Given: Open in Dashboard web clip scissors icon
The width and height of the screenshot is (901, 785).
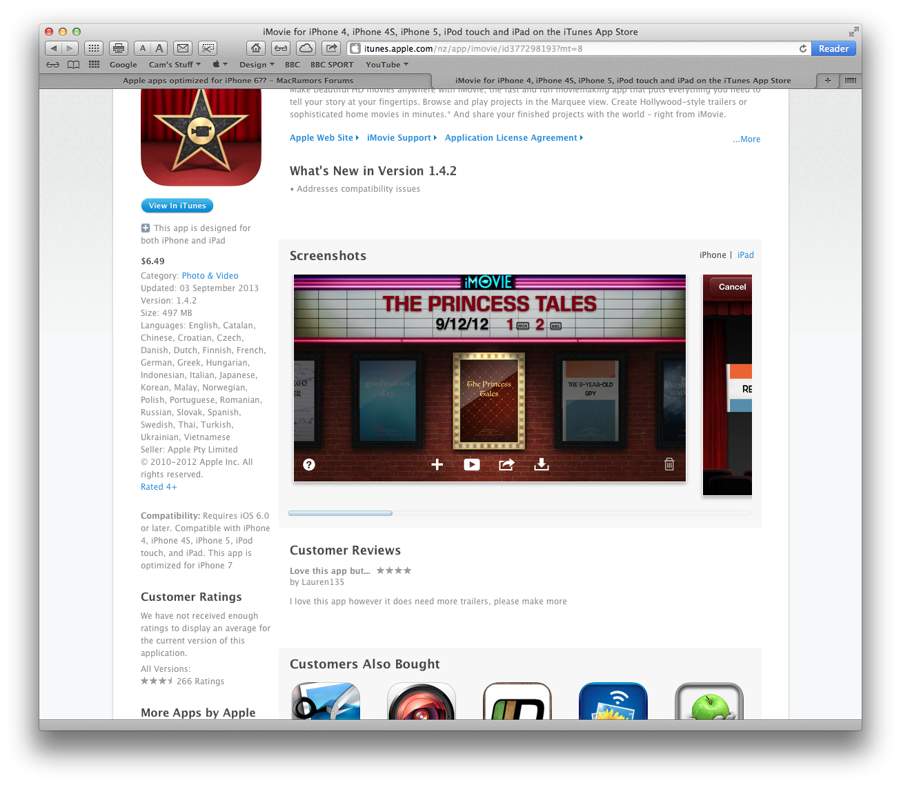Looking at the screenshot, I should pos(208,48).
